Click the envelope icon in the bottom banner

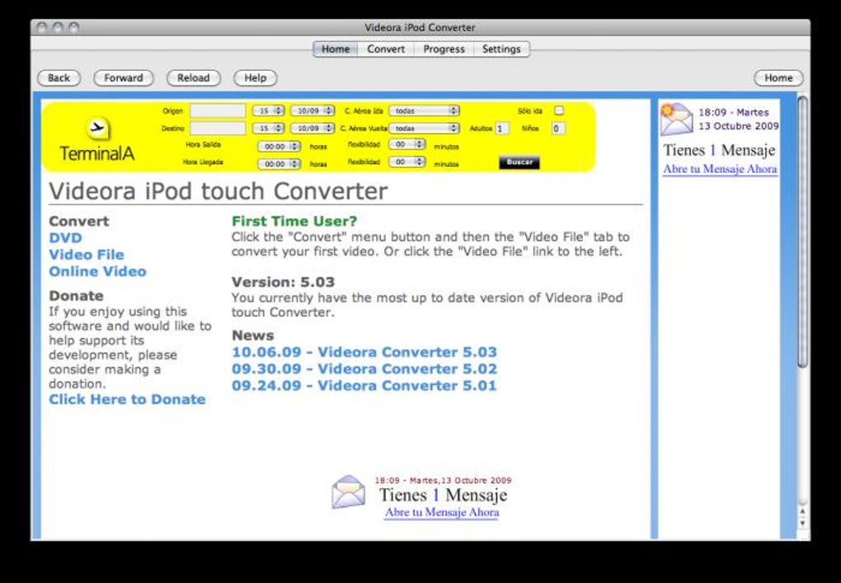[x=348, y=492]
